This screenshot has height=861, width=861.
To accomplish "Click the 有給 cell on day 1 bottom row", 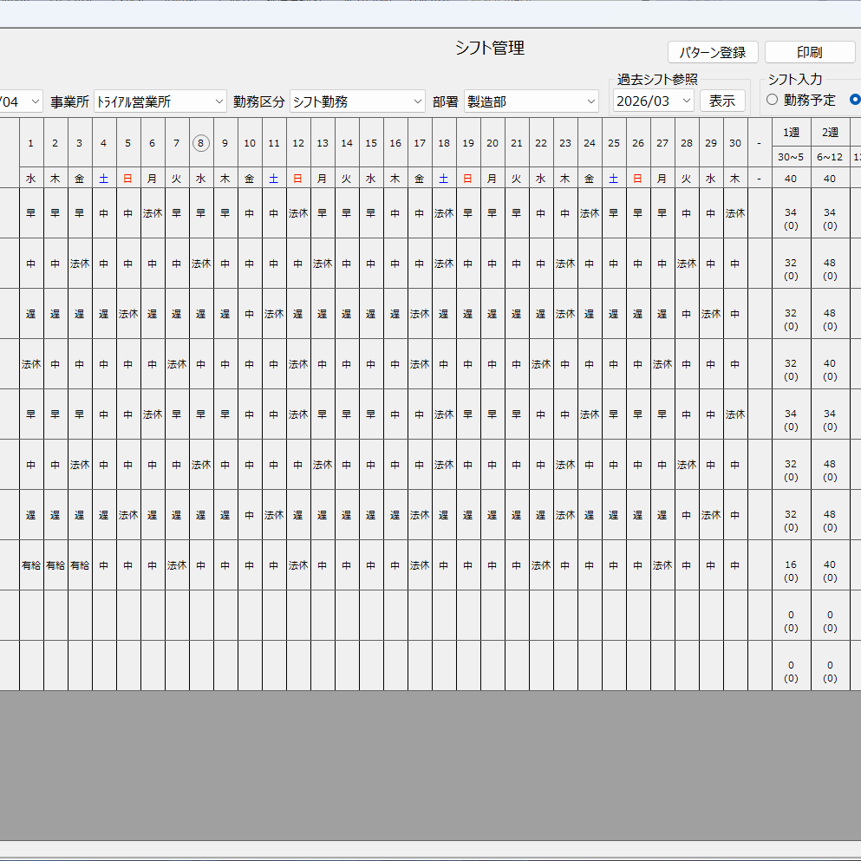I will [x=30, y=564].
